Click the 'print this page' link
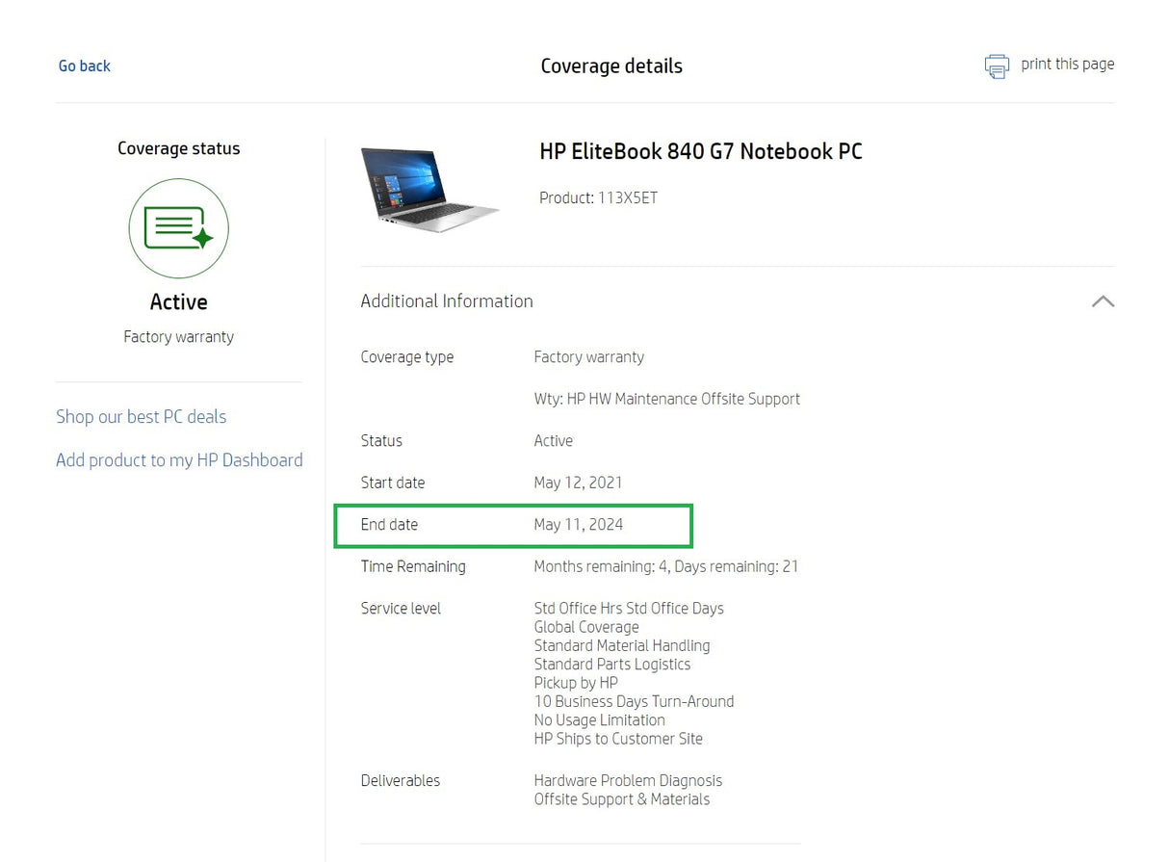This screenshot has width=1169, height=862. [1067, 65]
